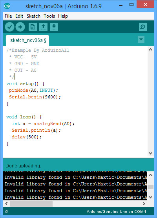Create a new sketch with the New icon

(33, 27)
